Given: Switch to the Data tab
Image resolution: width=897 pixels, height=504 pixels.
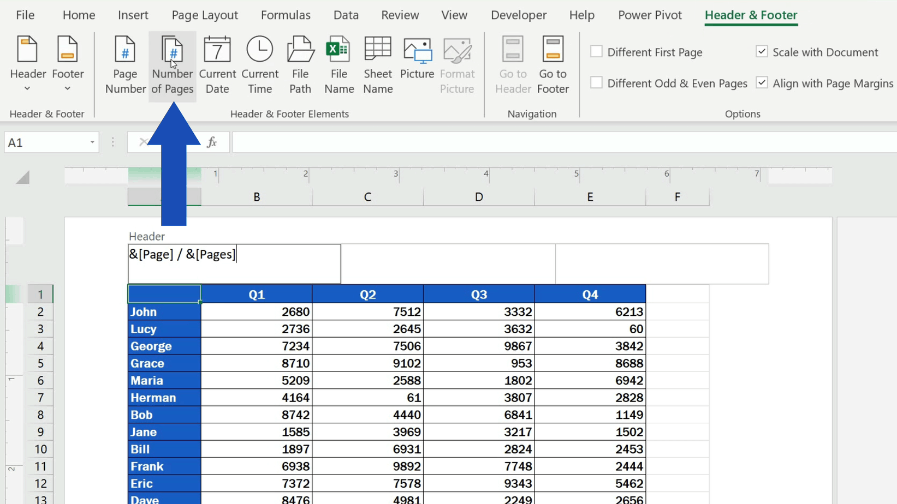Looking at the screenshot, I should pyautogui.click(x=346, y=15).
